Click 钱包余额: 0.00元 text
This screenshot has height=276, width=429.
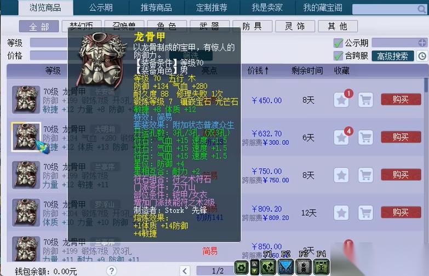coord(45,271)
